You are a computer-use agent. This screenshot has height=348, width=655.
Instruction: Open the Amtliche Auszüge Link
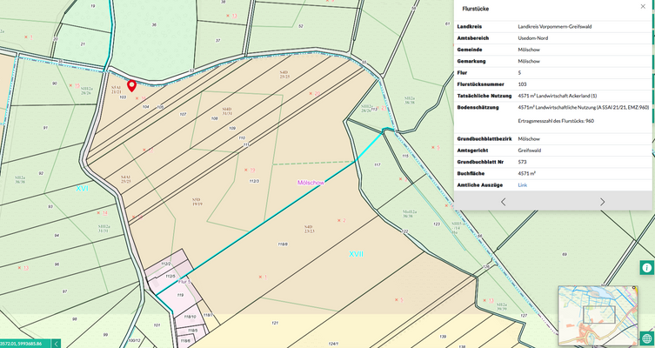tap(522, 185)
